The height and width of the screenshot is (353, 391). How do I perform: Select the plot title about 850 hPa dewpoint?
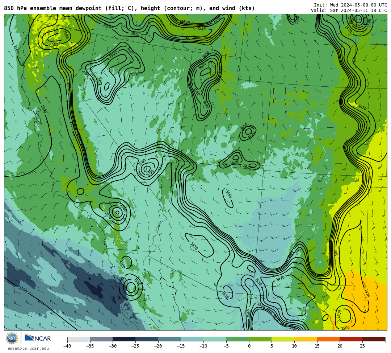[x=129, y=8]
